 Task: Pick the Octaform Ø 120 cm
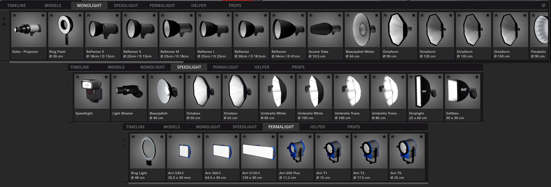point(436,36)
